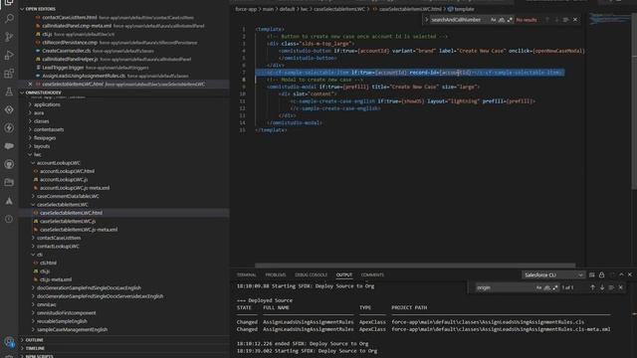Open Source Control view in activity bar
The height and width of the screenshot is (358, 637).
pyautogui.click(x=9, y=37)
